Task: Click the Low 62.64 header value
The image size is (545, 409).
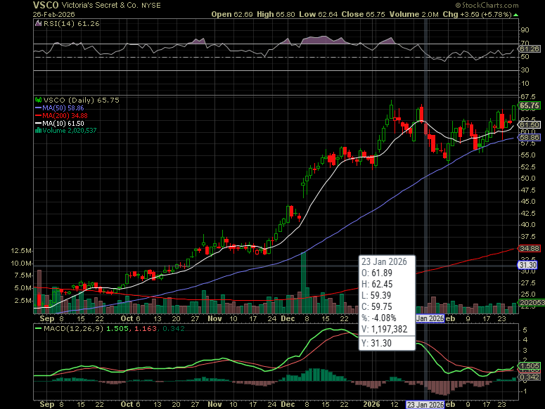Action: [x=319, y=15]
